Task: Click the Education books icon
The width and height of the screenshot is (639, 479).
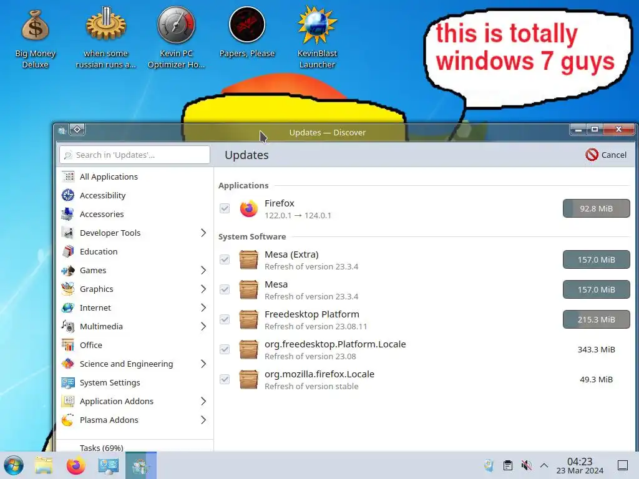Action: 68,252
